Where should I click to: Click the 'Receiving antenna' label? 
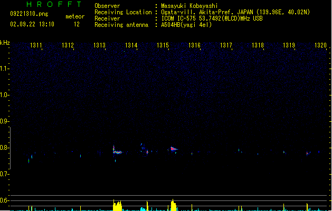(121, 25)
